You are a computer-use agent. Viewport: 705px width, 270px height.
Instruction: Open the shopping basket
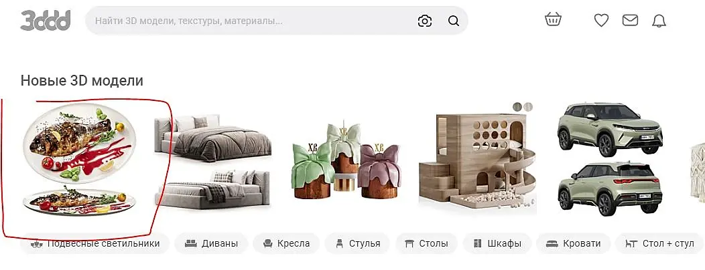(x=553, y=19)
